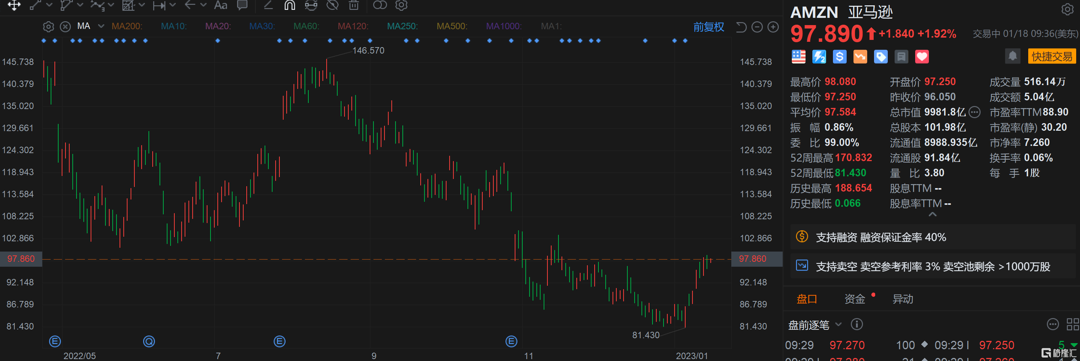
Task: Click 支持融资 margin financing info row
Action: [932, 237]
